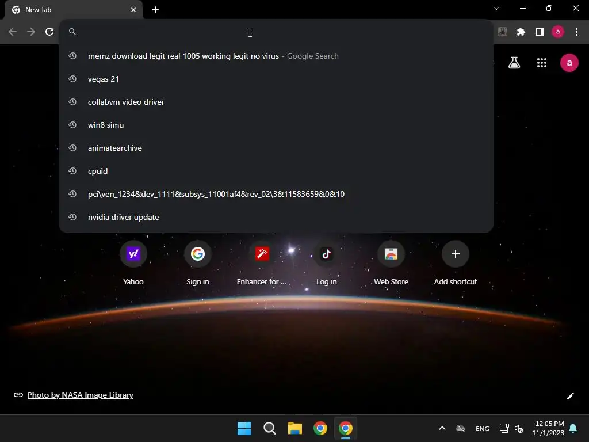589x442 pixels.
Task: Toggle the Chrome side panel icon
Action: (540, 32)
